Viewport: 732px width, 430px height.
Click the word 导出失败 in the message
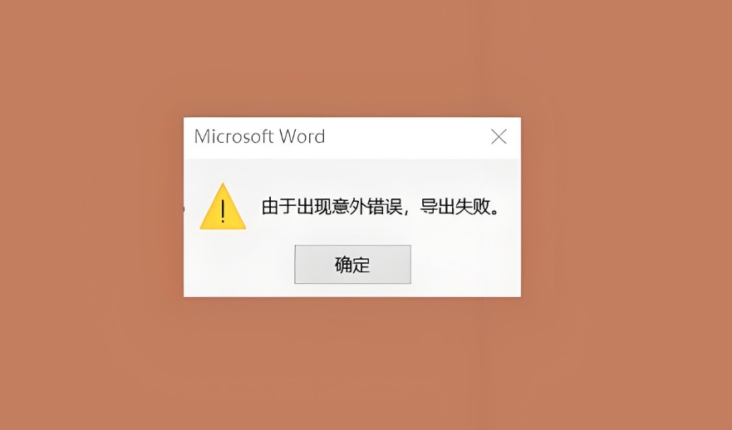click(454, 206)
